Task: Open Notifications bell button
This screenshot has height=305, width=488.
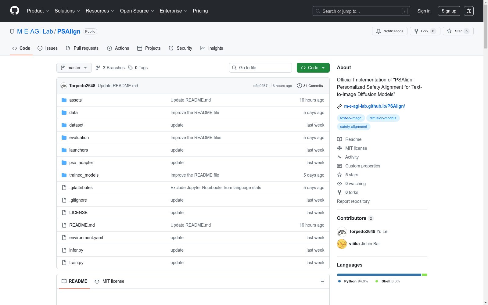Action: click(390, 31)
